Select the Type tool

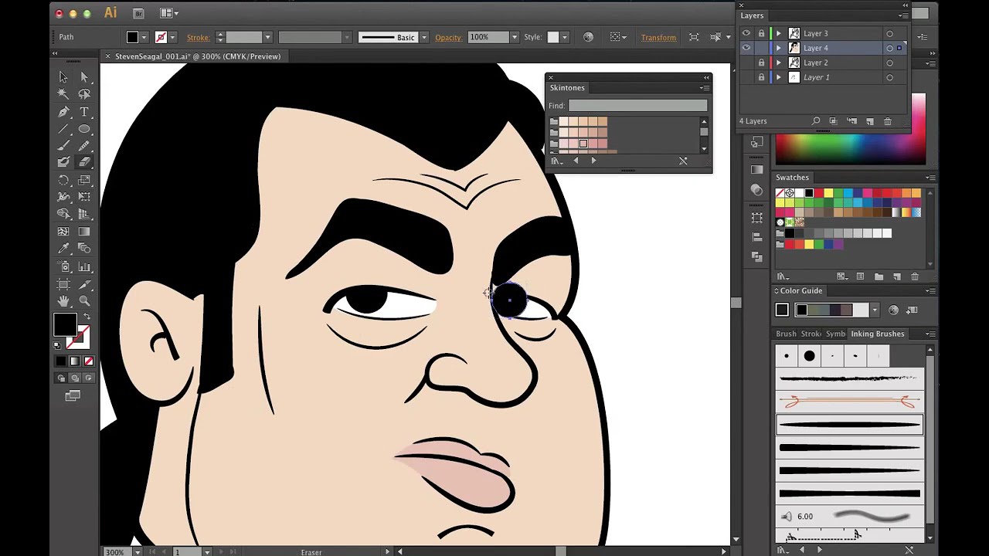point(84,112)
